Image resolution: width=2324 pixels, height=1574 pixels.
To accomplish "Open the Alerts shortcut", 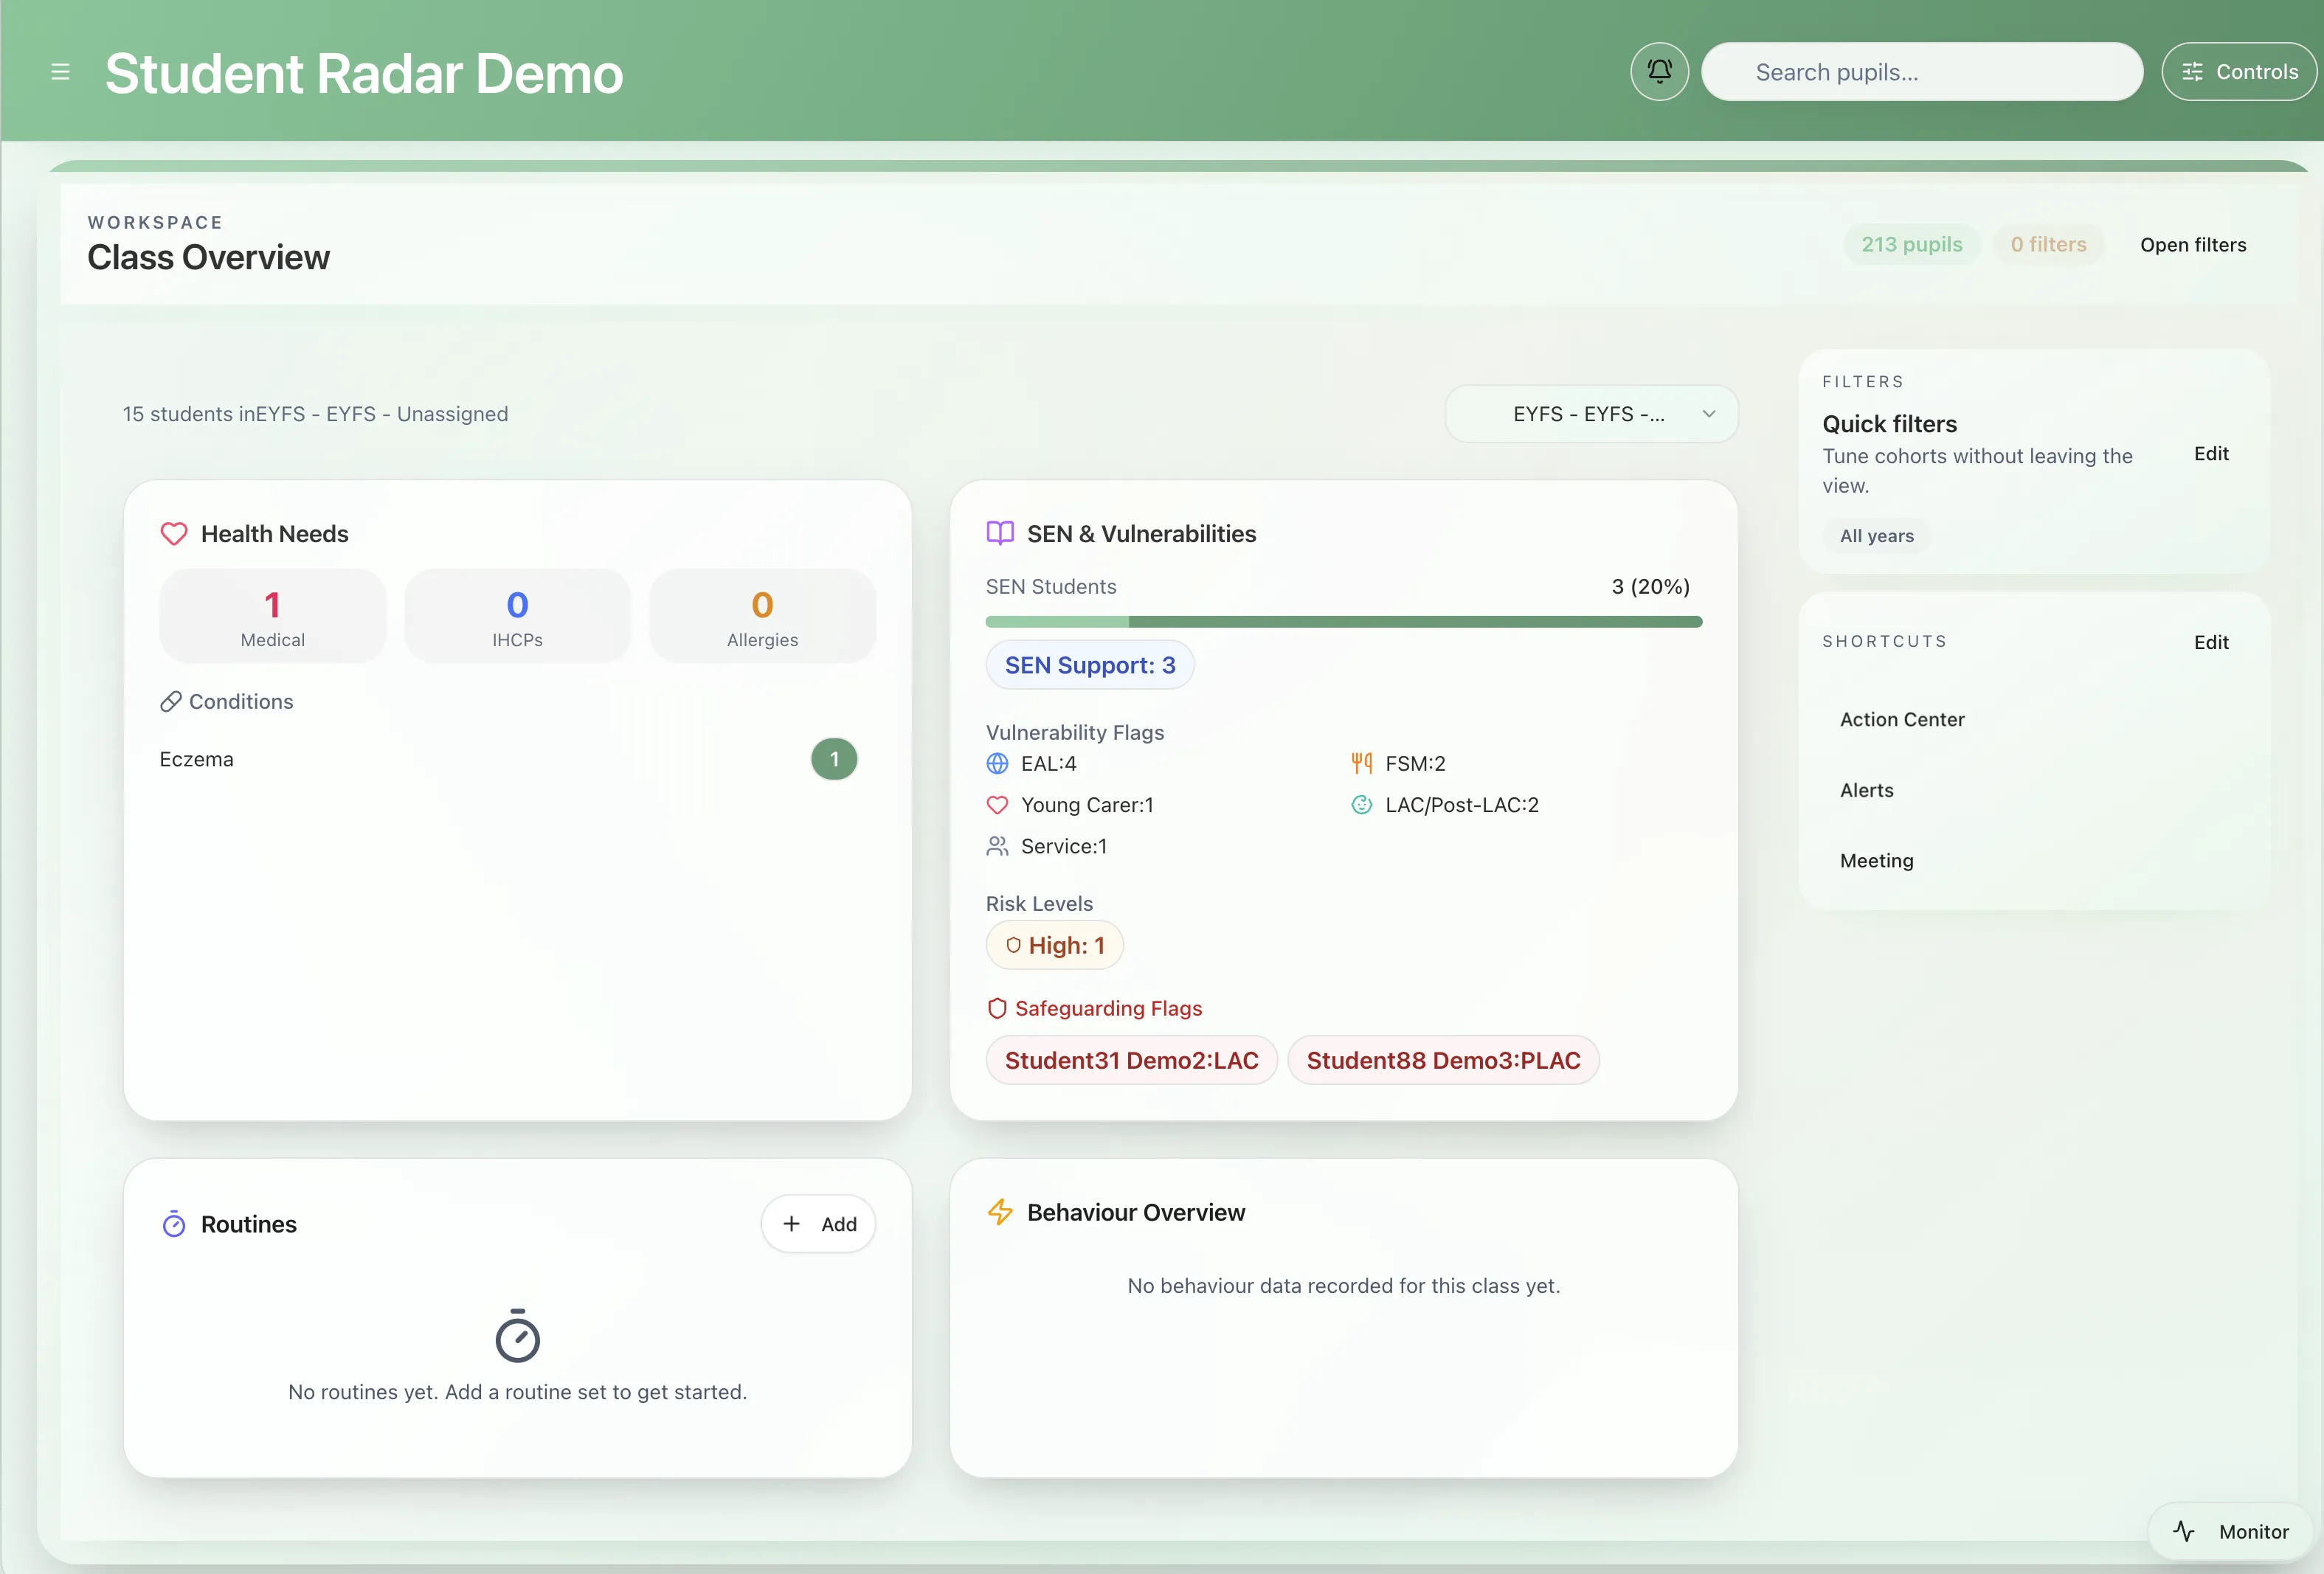I will point(1866,790).
